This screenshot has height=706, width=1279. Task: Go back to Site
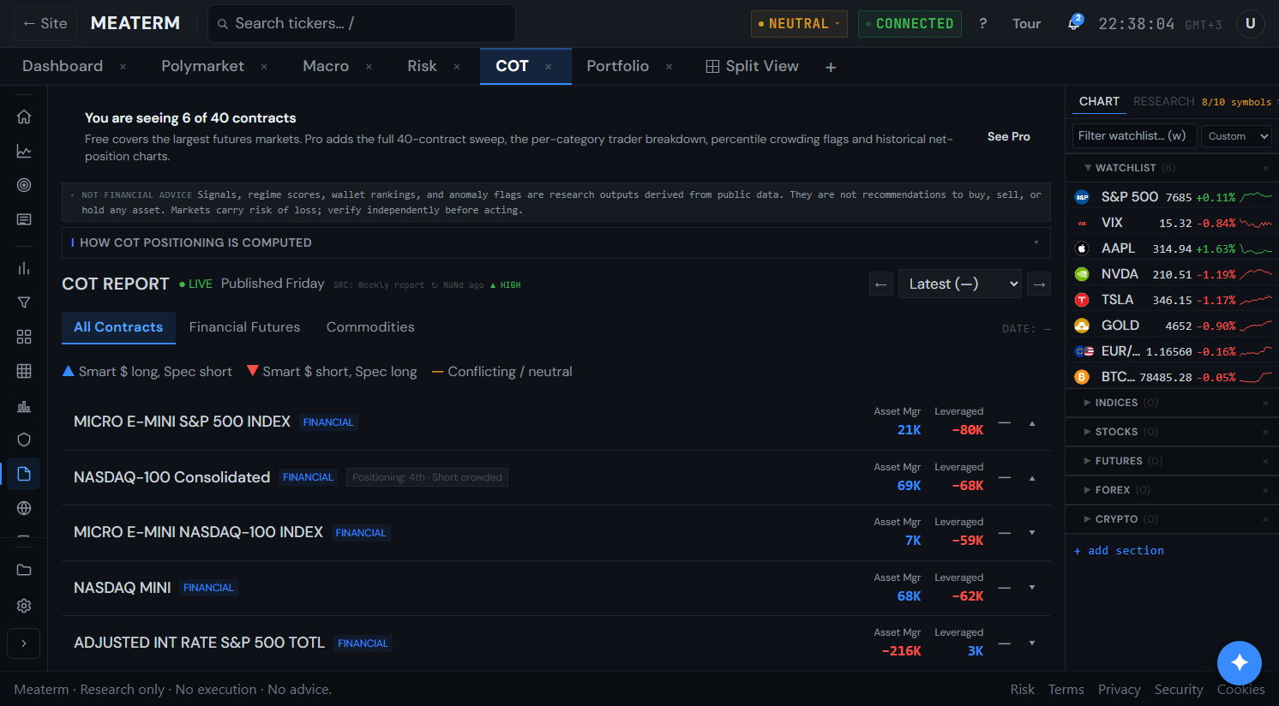45,23
